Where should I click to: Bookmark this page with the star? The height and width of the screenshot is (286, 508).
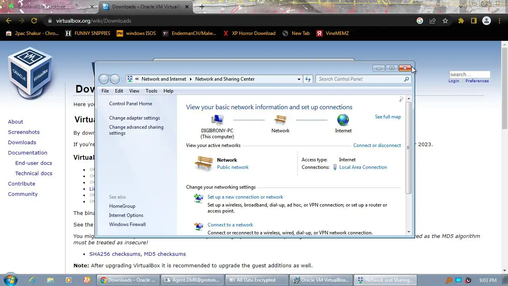(x=445, y=21)
